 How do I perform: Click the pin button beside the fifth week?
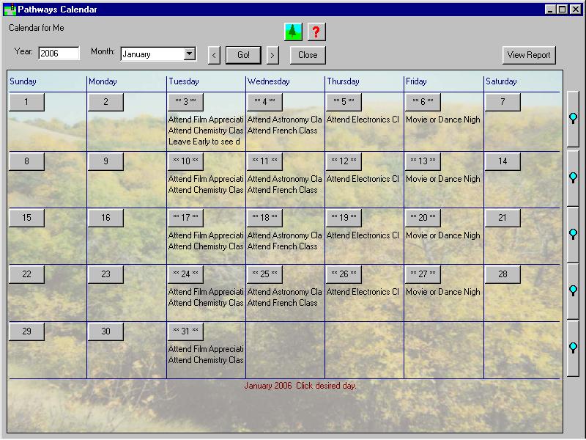tap(574, 348)
